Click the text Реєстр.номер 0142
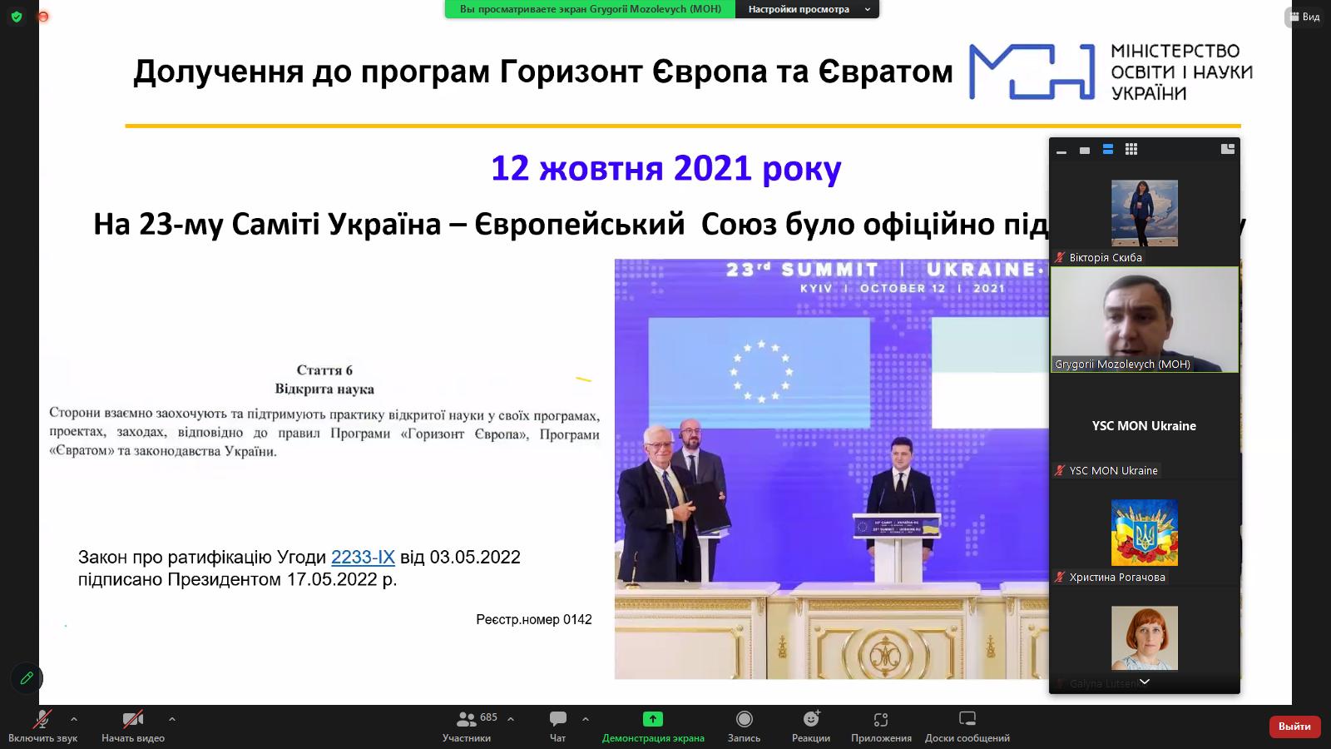The width and height of the screenshot is (1331, 749). coord(534,619)
